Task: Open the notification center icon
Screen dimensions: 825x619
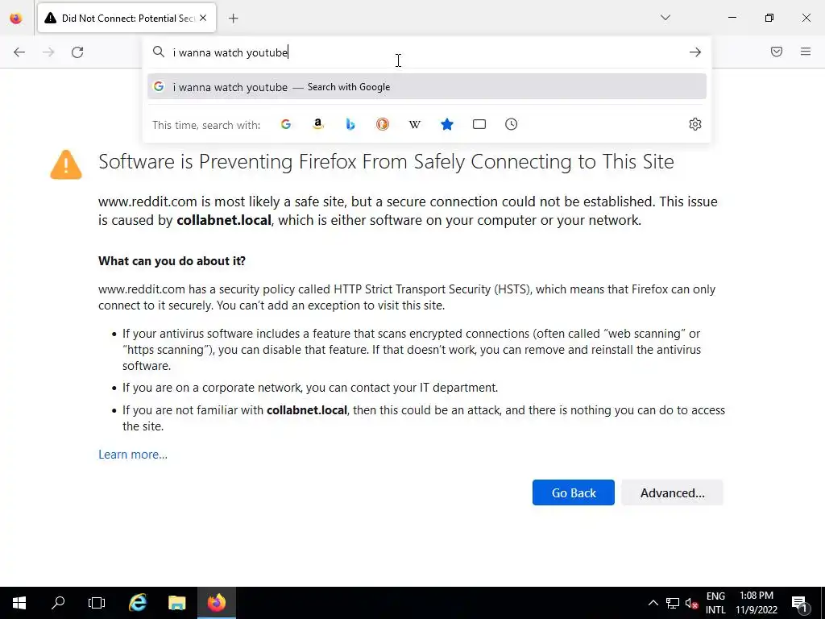Action: [798, 603]
